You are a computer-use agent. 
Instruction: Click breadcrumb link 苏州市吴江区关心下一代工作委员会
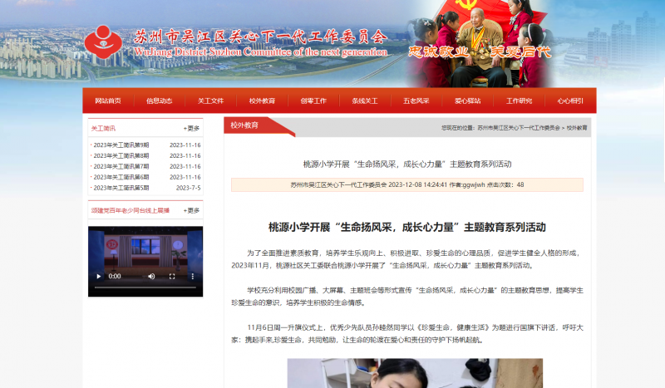[519, 128]
